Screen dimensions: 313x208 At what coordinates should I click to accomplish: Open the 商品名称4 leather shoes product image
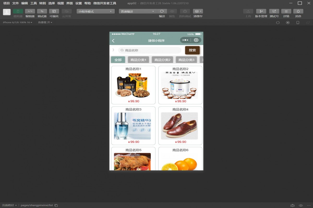click(179, 126)
